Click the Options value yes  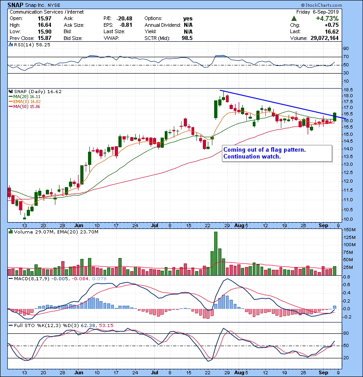tap(188, 19)
